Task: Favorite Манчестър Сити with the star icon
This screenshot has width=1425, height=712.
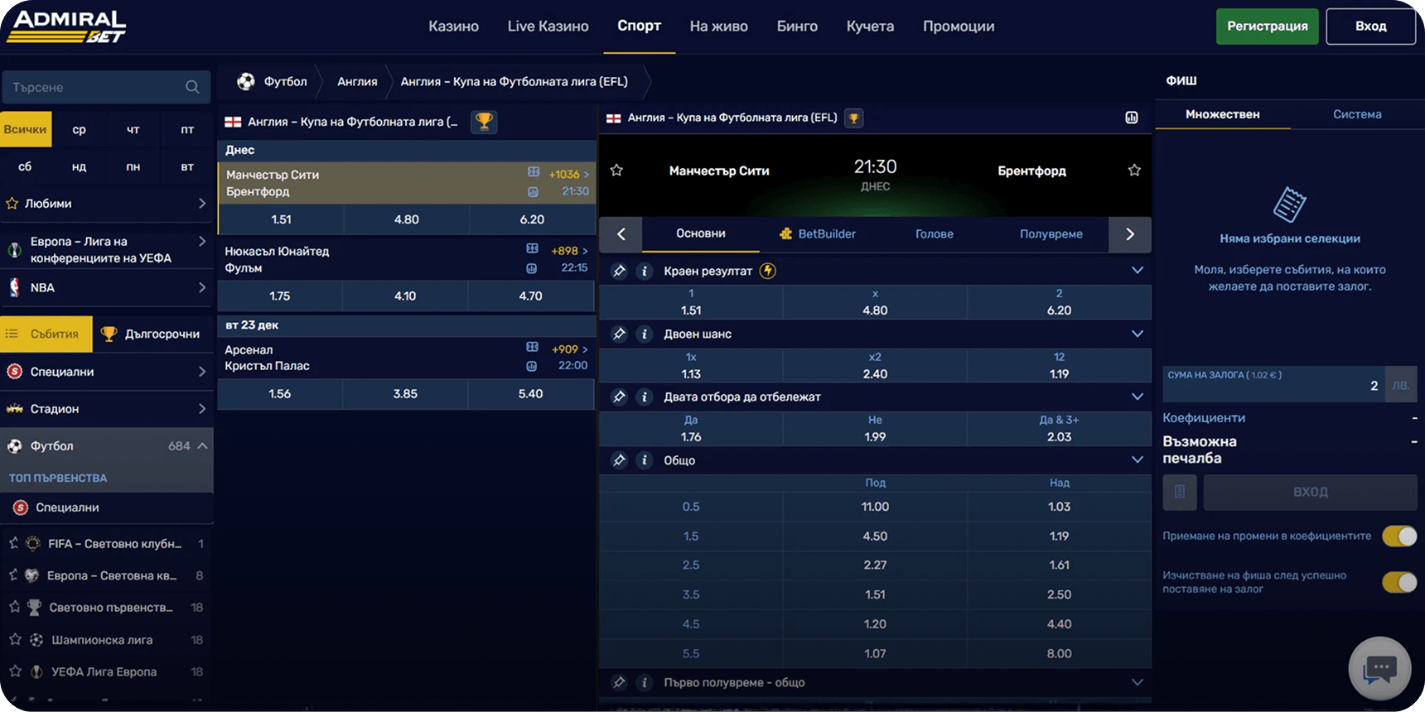Action: (616, 171)
